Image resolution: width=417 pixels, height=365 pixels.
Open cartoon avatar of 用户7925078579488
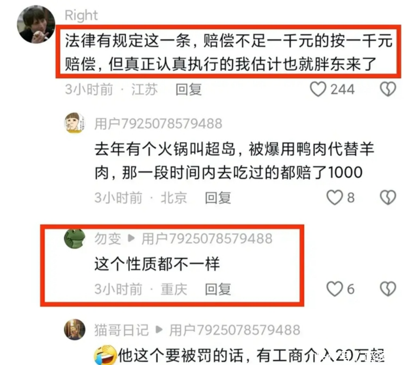[75, 123]
